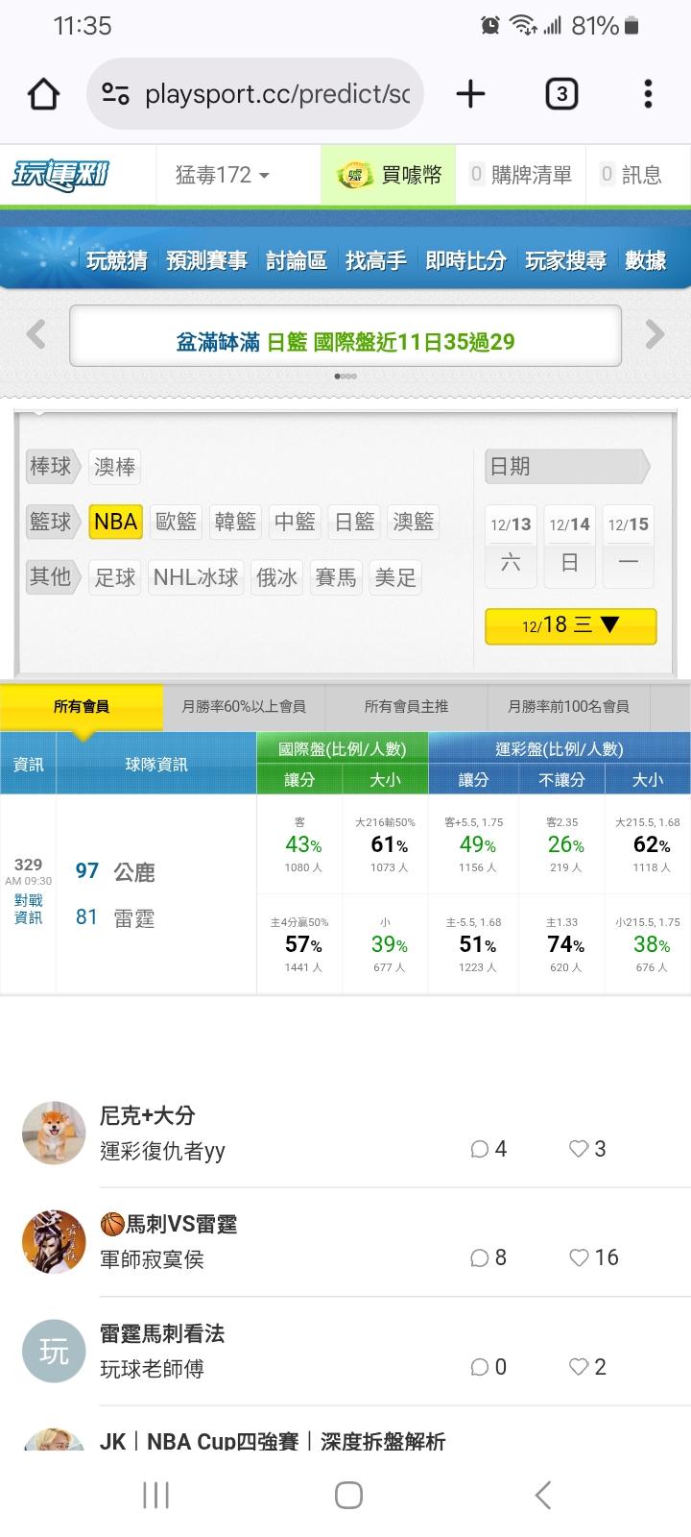Tap the browser home icon
Viewport: 691px width, 1537px height.
click(x=44, y=94)
